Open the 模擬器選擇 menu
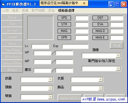128x103 pixels. 66,11
